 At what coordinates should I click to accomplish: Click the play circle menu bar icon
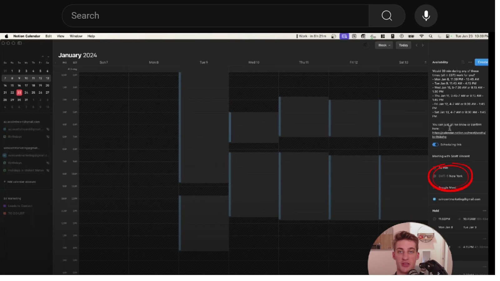[402, 36]
